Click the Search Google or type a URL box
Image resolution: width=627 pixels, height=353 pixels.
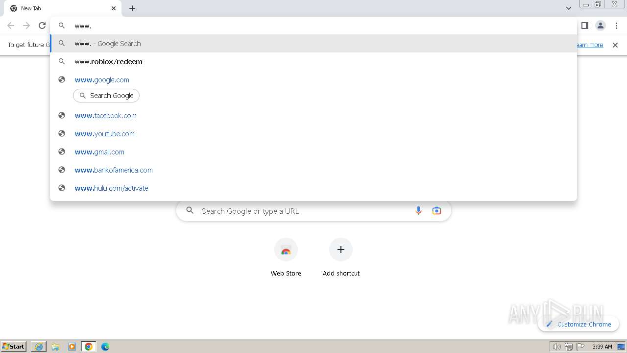tap(313, 211)
